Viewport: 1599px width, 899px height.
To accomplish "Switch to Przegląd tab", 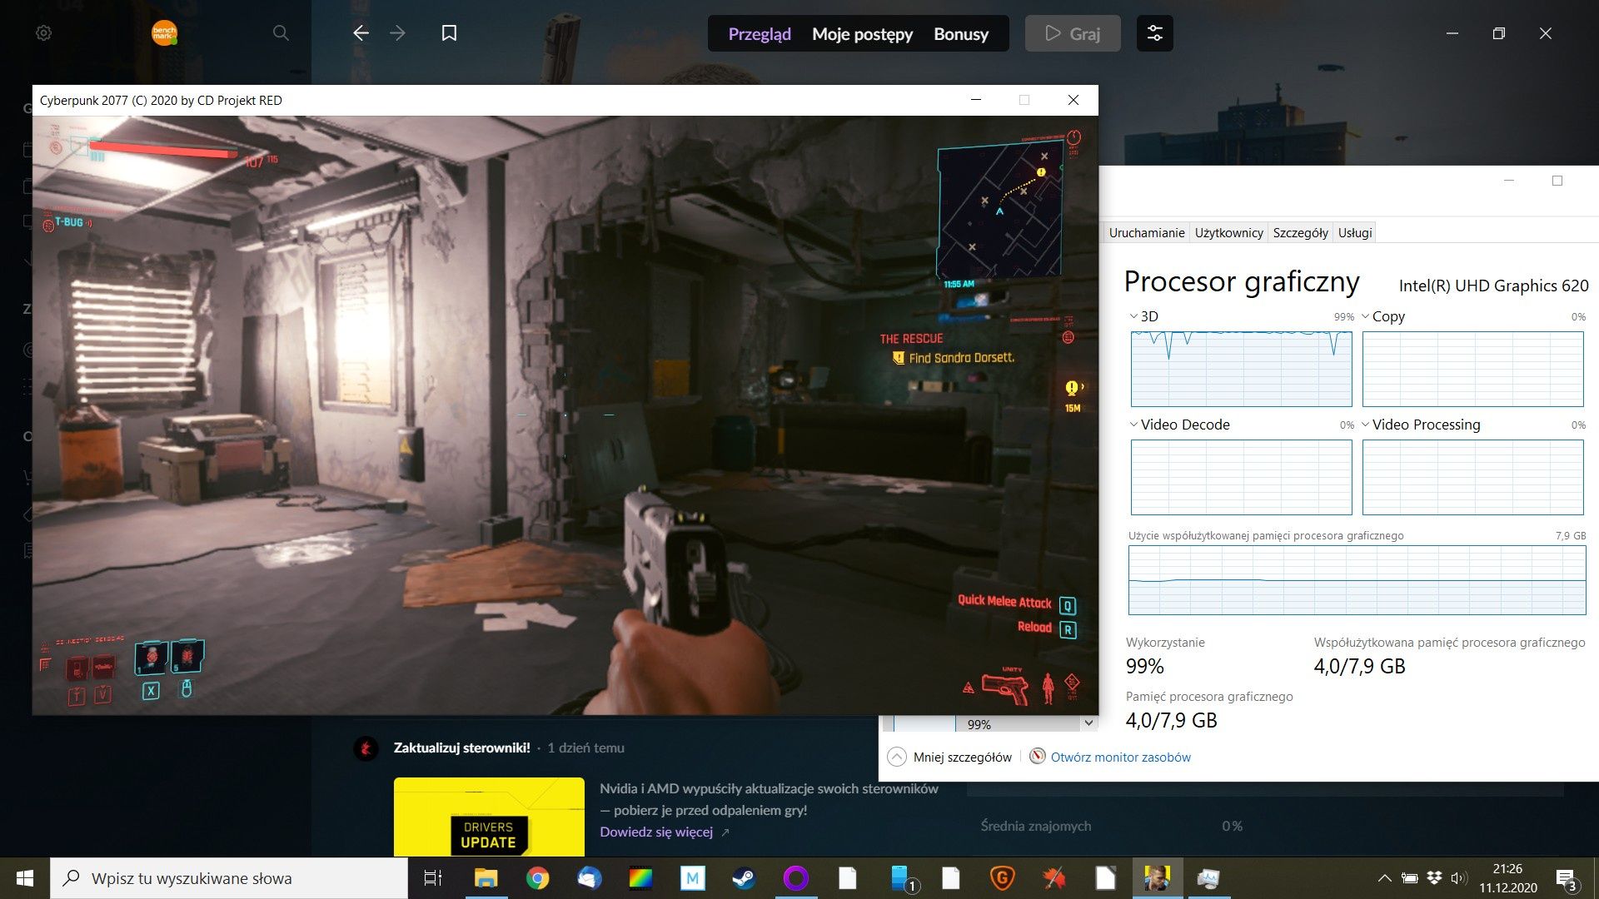I will coord(760,34).
